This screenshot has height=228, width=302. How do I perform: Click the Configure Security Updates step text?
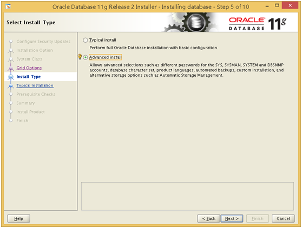coord(43,42)
